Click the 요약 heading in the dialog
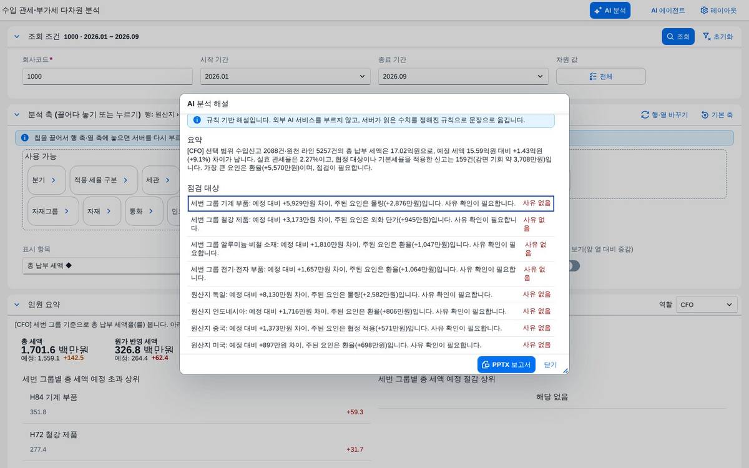Screen dimensions: 749x468 [195, 140]
